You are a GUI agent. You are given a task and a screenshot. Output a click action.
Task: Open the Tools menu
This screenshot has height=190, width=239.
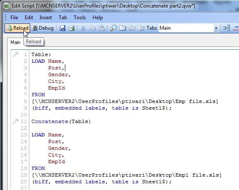80,18
